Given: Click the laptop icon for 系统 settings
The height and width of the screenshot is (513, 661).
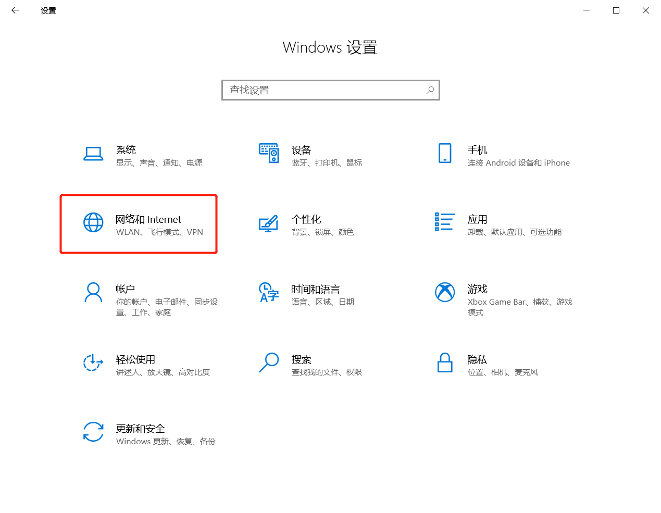Looking at the screenshot, I should [93, 154].
